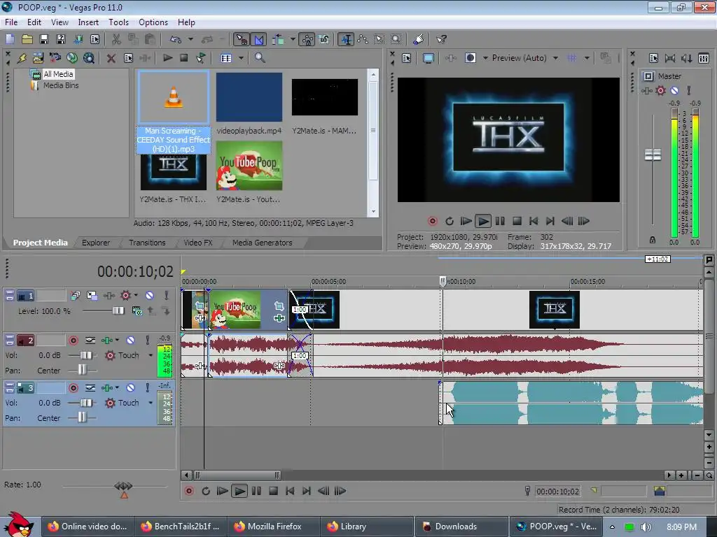Image resolution: width=717 pixels, height=537 pixels.
Task: Adjust track 2 Vol slider
Action: [85, 355]
